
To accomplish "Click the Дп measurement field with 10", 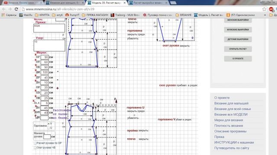I will click(45, 82).
